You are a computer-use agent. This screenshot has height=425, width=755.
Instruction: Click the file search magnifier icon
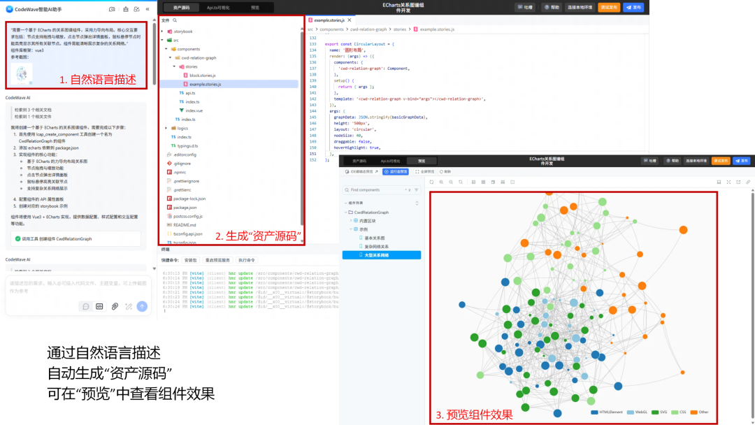tap(175, 21)
